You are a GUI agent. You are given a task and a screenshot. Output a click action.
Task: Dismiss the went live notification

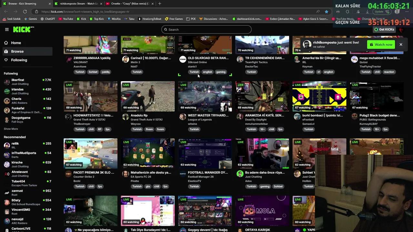click(401, 44)
